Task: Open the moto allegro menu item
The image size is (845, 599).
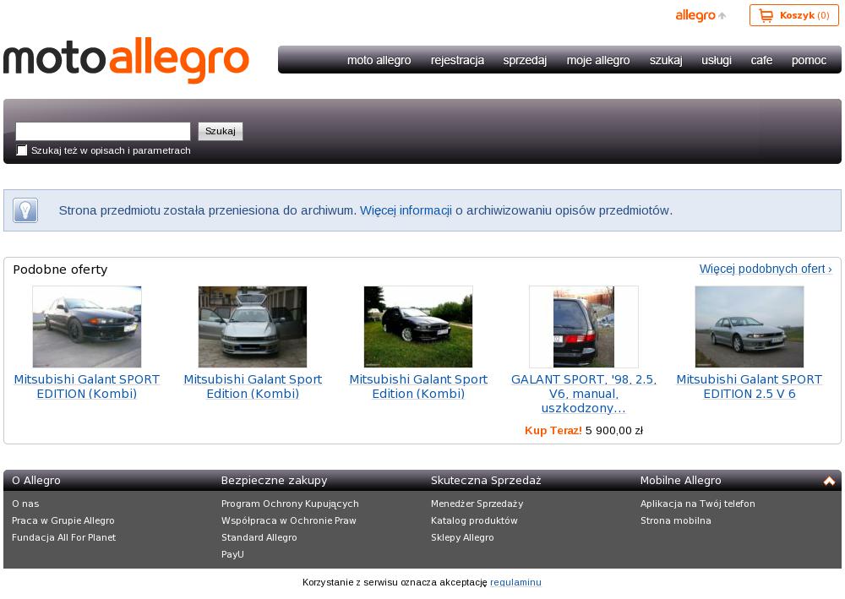Action: click(x=379, y=60)
